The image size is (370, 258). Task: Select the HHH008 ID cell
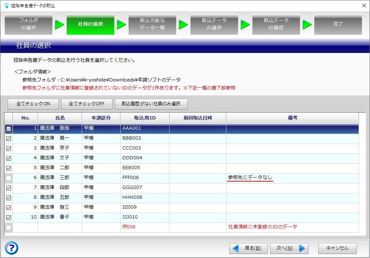click(145, 198)
